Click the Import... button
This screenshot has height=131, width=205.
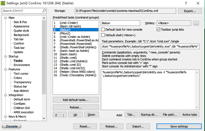(x=138, y=126)
